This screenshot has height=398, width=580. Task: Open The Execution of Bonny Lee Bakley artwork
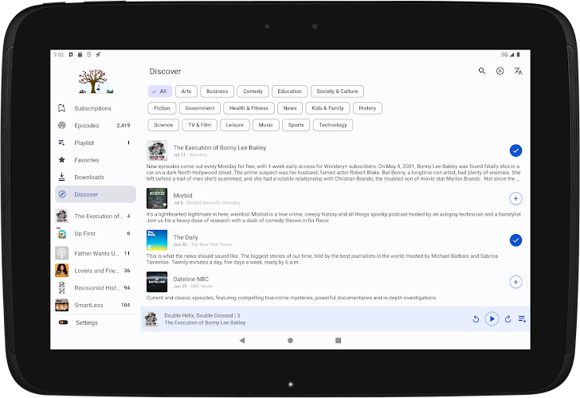point(157,150)
